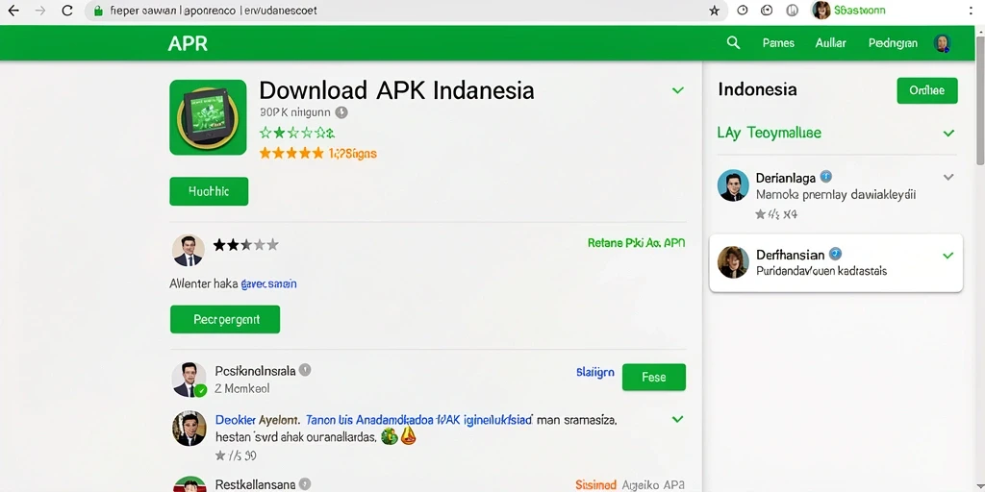The height and width of the screenshot is (492, 985).
Task: Open the blue Slaligrn link
Action: [x=594, y=372]
